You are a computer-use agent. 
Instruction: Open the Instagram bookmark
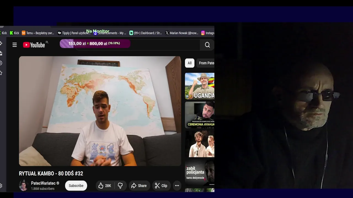point(208,33)
